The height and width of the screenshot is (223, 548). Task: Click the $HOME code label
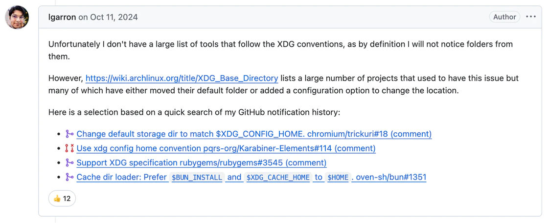click(338, 178)
